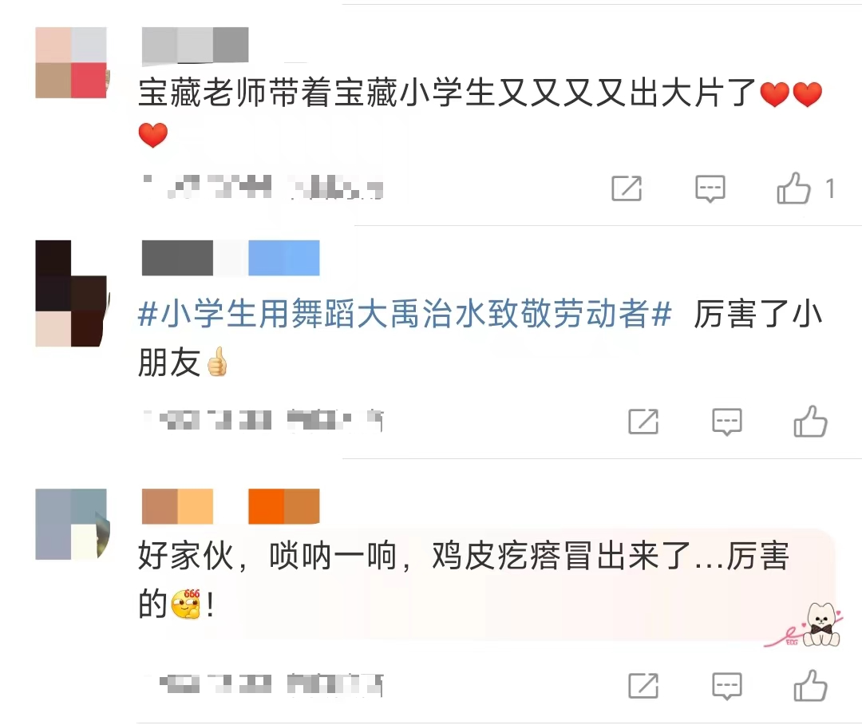
Task: Click the like count beside first comment
Action: pos(830,188)
